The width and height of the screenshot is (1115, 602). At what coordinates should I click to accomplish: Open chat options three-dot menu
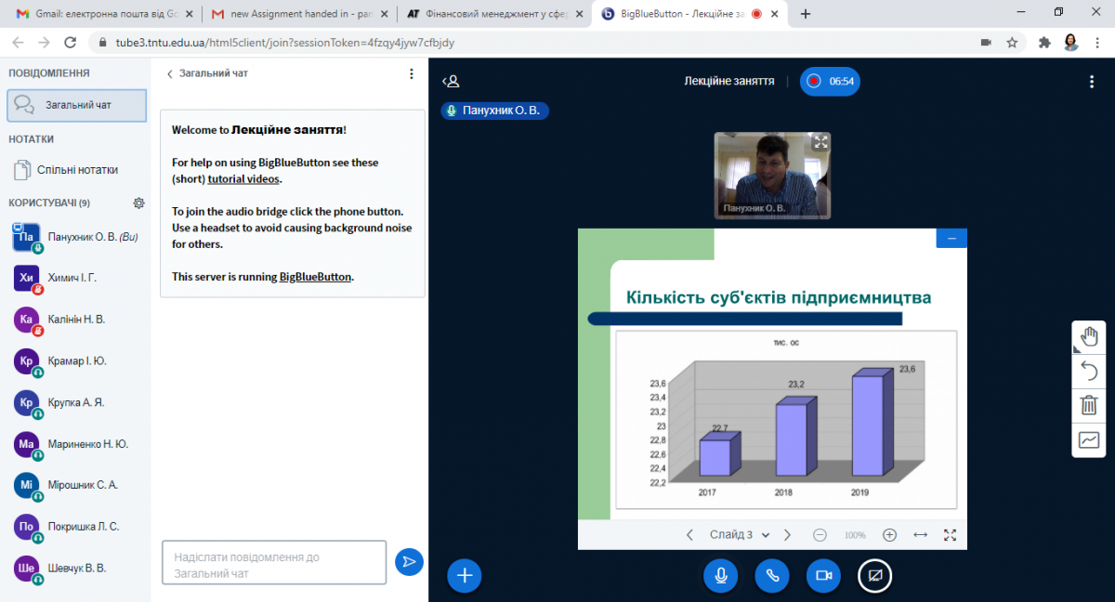click(412, 73)
